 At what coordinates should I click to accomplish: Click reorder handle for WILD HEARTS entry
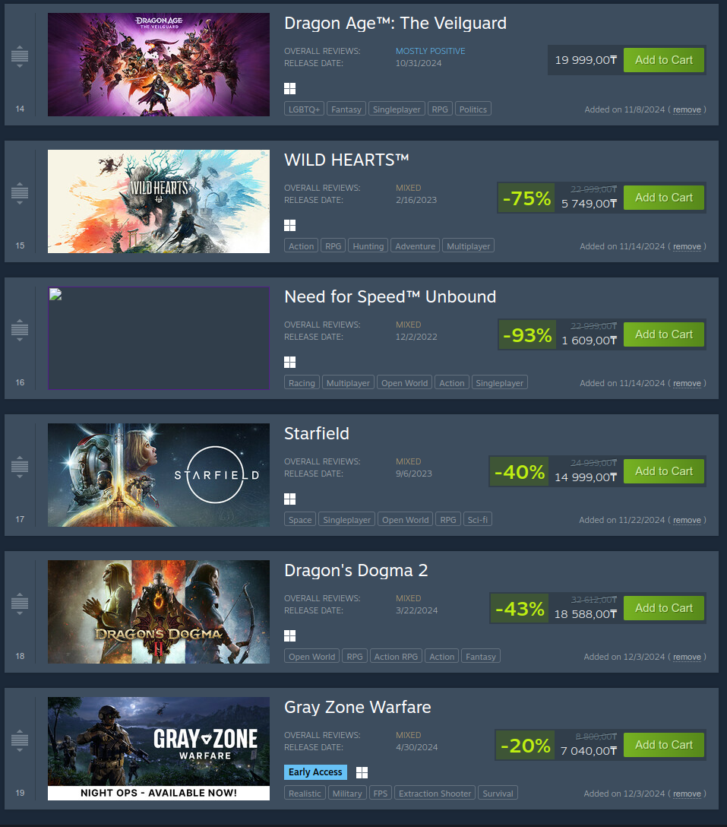(x=20, y=194)
